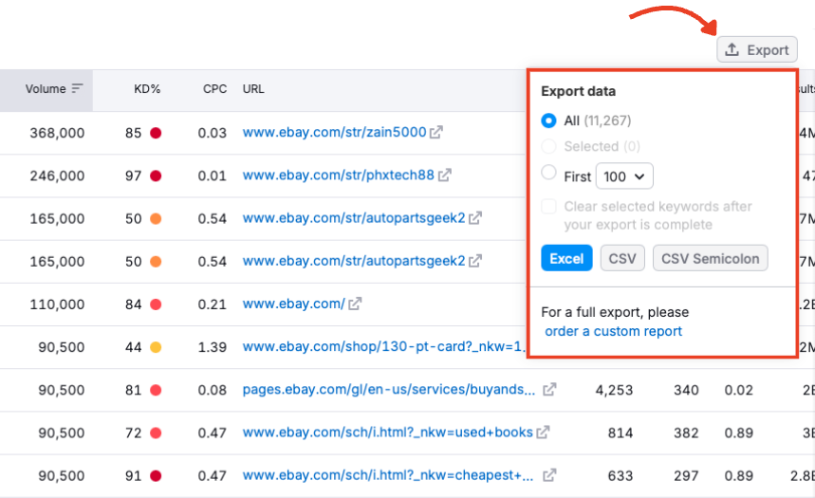Open www.ebay.com/str/autopartsgeek2 URL link
Screen dimensions: 815x498
[x=354, y=218]
